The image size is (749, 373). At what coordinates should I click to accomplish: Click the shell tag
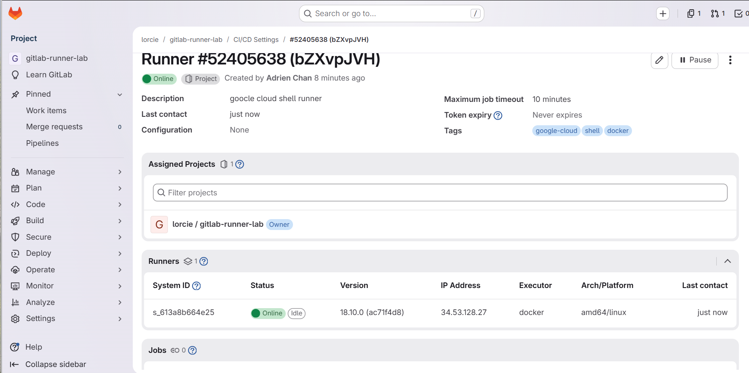coord(592,131)
